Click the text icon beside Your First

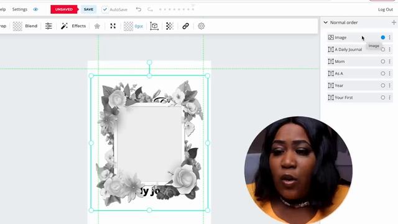[x=331, y=98]
